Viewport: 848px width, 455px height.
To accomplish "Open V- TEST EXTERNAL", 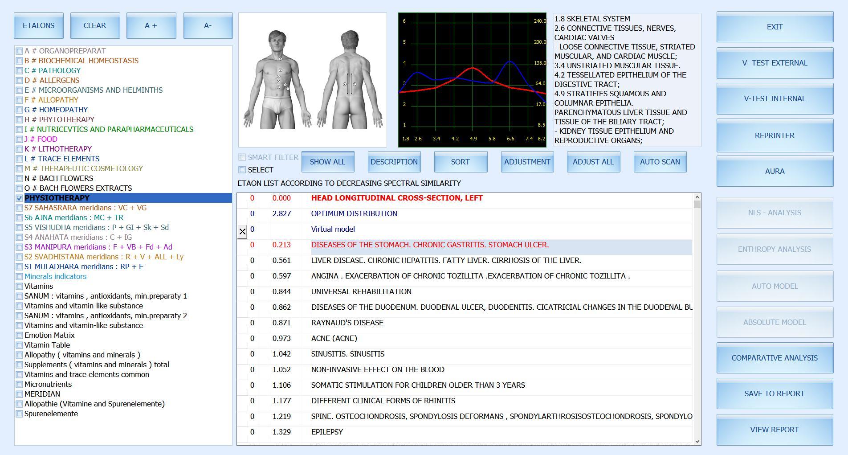I will click(775, 63).
